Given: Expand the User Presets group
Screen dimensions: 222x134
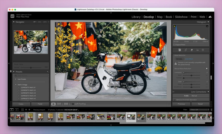Looking at the screenshot, I should (16, 79).
